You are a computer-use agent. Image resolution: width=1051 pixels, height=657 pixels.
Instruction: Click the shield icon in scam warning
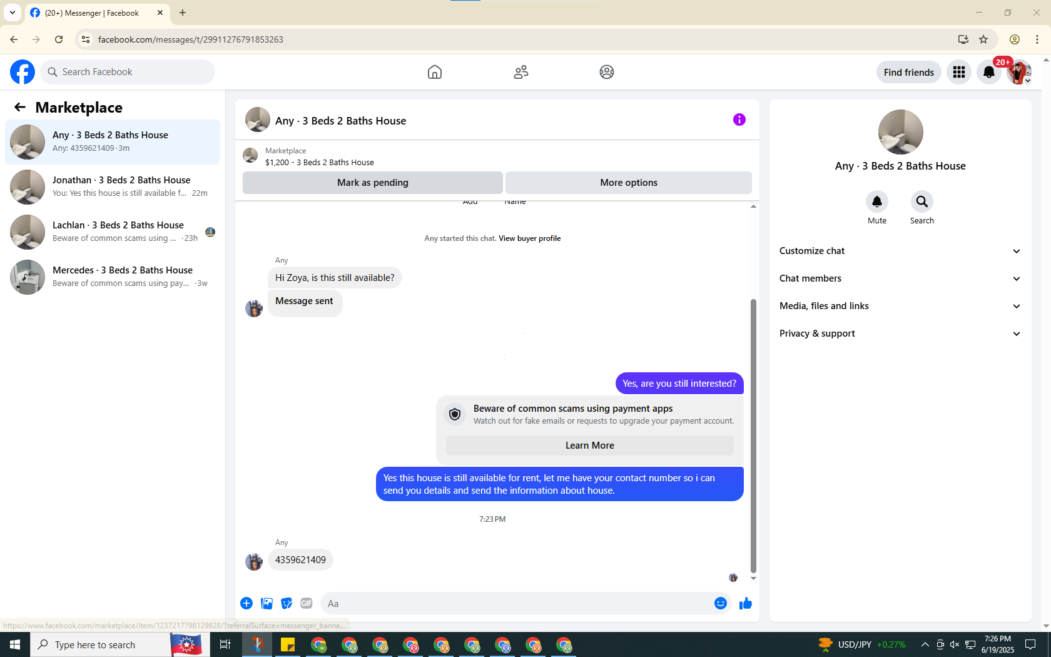455,414
